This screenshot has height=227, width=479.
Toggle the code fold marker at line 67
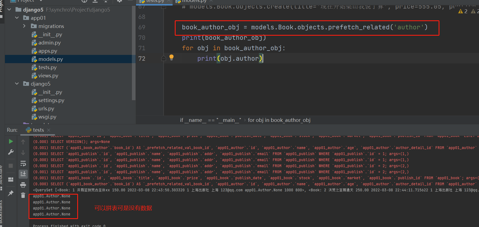164,7
